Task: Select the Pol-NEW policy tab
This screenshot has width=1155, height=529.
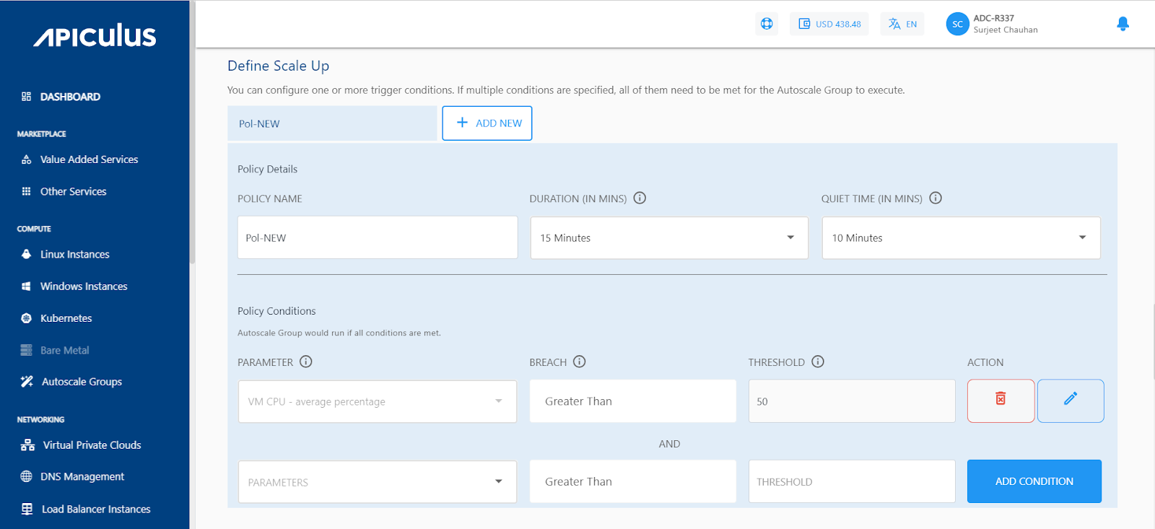Action: 332,123
